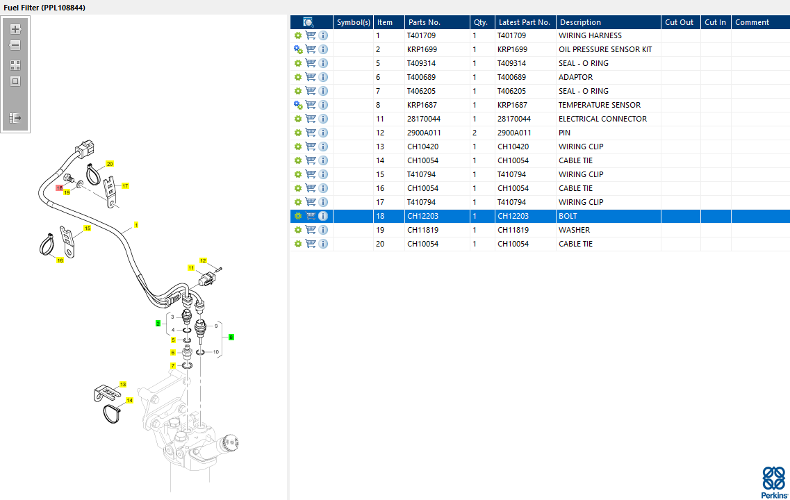Open info for SEAL - O RING T406205
Image resolution: width=790 pixels, height=500 pixels.
coord(324,91)
